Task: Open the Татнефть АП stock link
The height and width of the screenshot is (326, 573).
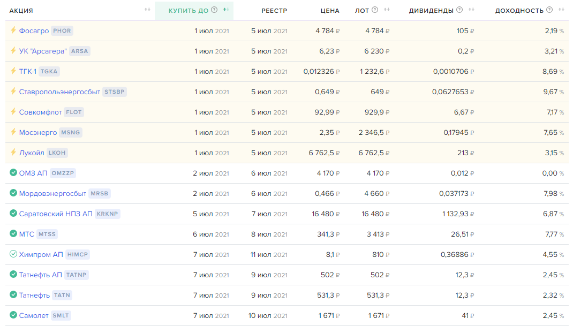Action: [41, 275]
